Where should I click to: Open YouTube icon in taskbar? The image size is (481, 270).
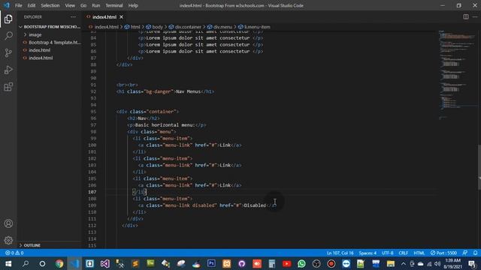(x=287, y=263)
